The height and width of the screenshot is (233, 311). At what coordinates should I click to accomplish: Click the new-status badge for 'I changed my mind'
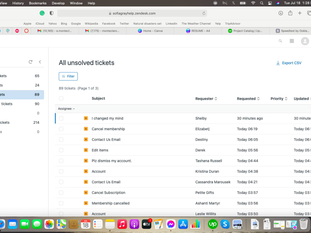point(86,118)
